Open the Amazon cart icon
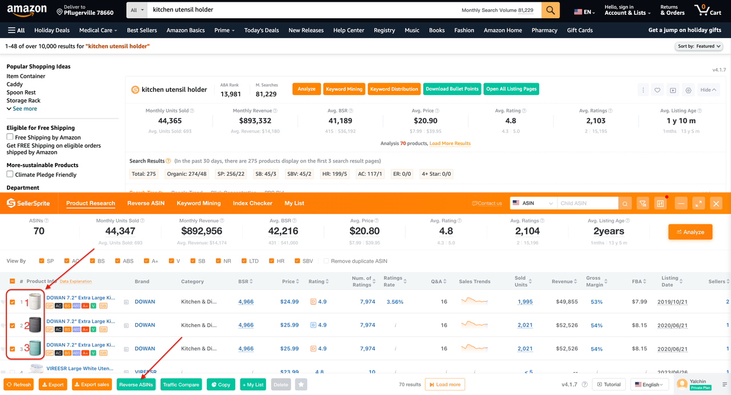731x395 pixels. (x=707, y=10)
